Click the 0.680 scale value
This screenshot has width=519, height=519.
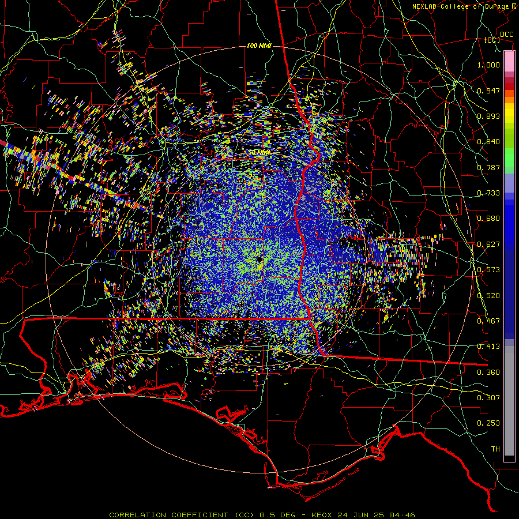coord(488,219)
